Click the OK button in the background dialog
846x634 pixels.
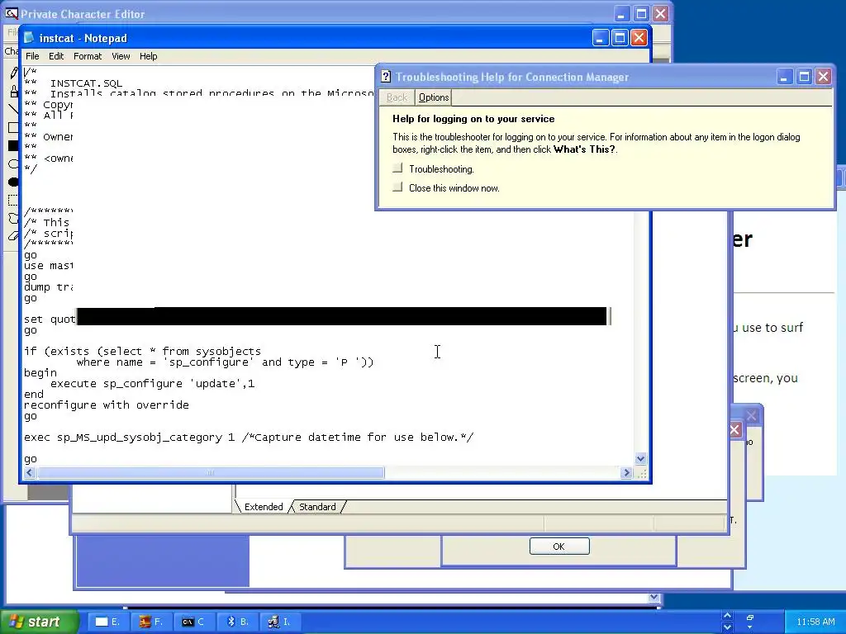coord(559,546)
